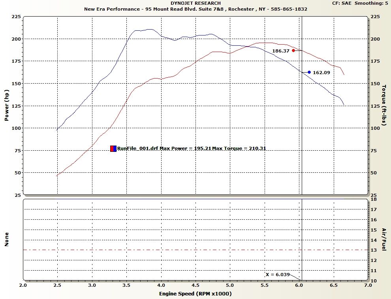This screenshot has width=391, height=299.
Task: Toggle visibility of RunFile_001.drf run
Action: pos(139,149)
